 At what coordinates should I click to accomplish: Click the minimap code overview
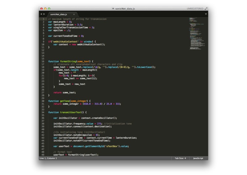click(x=197, y=34)
